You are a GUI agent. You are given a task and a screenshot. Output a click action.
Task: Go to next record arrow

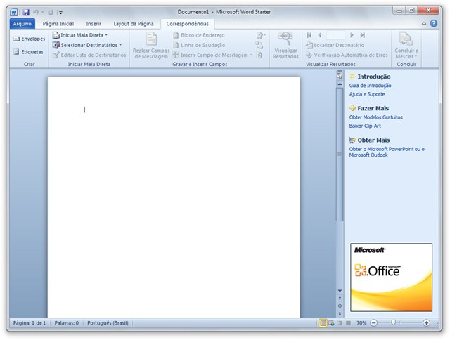(x=352, y=35)
